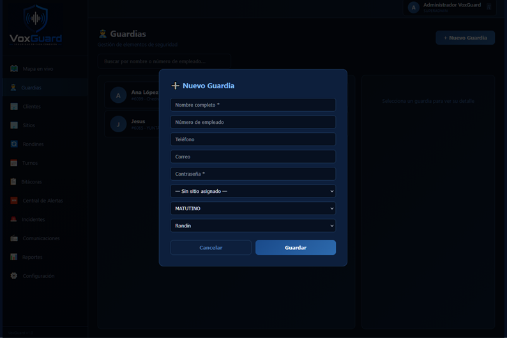Open Clientes via its building icon
This screenshot has height=338, width=507.
tap(14, 107)
